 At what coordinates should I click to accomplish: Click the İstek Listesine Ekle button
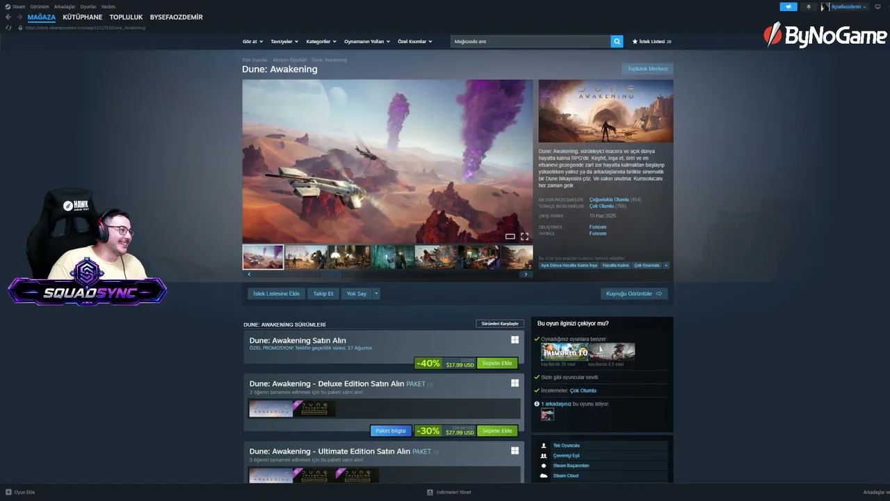277,294
